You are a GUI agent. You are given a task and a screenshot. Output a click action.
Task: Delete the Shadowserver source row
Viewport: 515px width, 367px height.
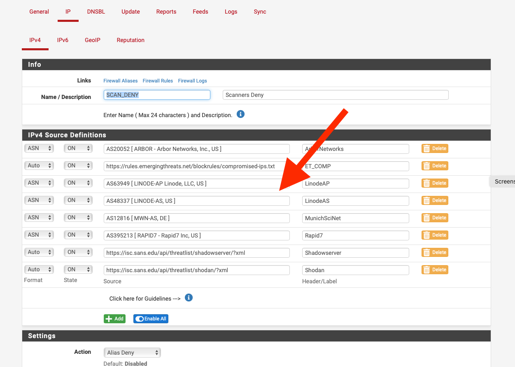click(435, 252)
